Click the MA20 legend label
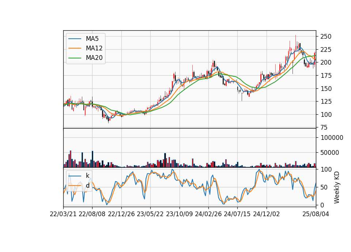Screen dimensions: 351x252 (x=94, y=58)
